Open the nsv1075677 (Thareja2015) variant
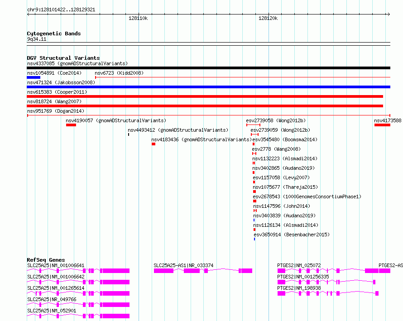The width and height of the screenshot is (403, 321). (285, 187)
